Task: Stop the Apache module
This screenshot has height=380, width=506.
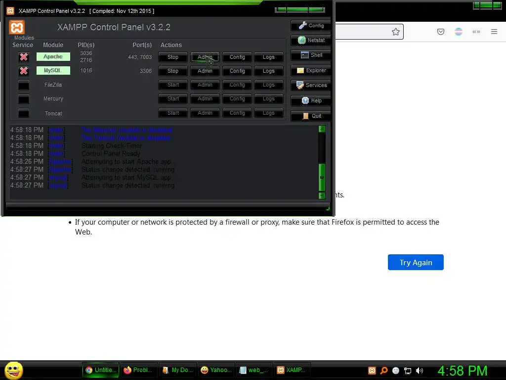Action: click(x=173, y=57)
